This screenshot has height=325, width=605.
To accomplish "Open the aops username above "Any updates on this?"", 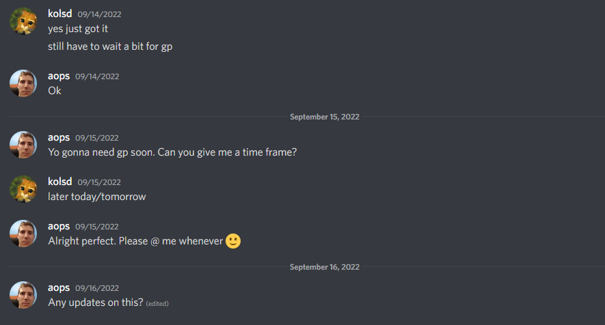I will [x=59, y=287].
